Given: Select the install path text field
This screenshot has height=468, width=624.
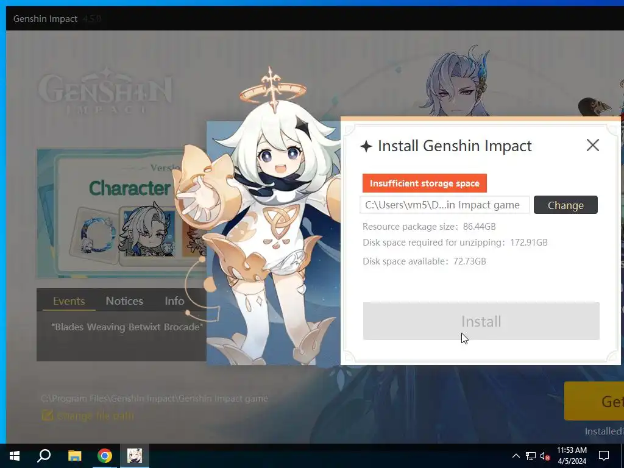Looking at the screenshot, I should [x=444, y=205].
